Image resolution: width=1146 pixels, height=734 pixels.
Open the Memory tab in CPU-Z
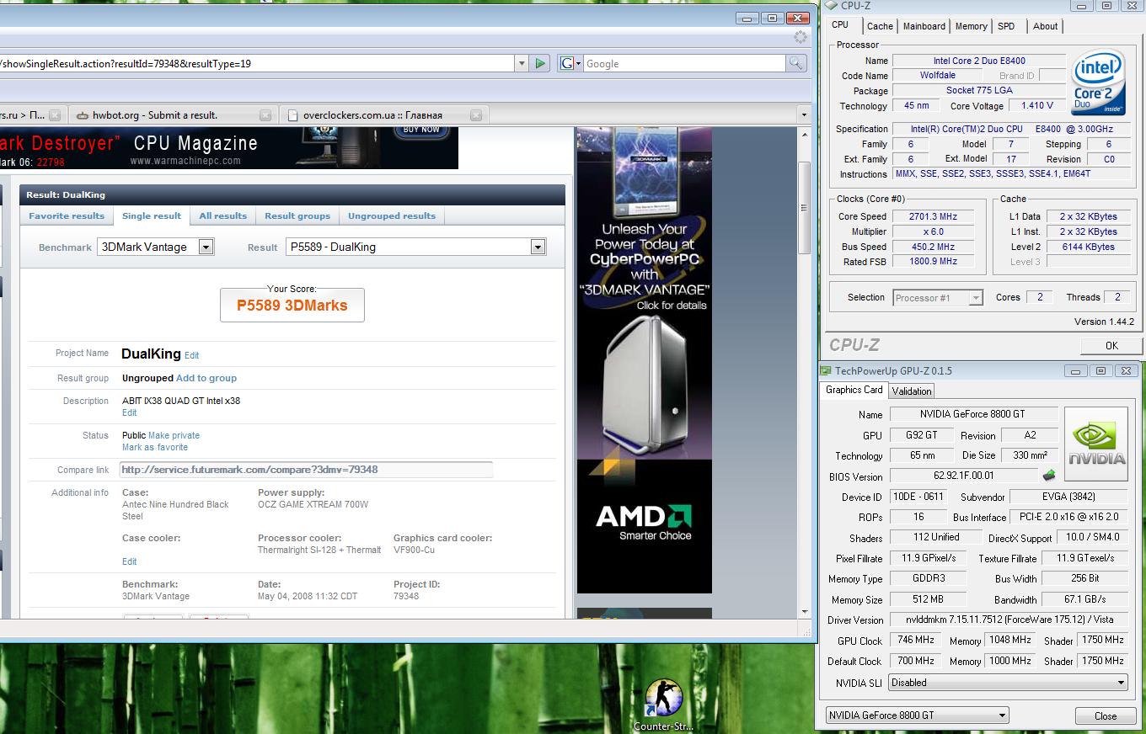971,26
